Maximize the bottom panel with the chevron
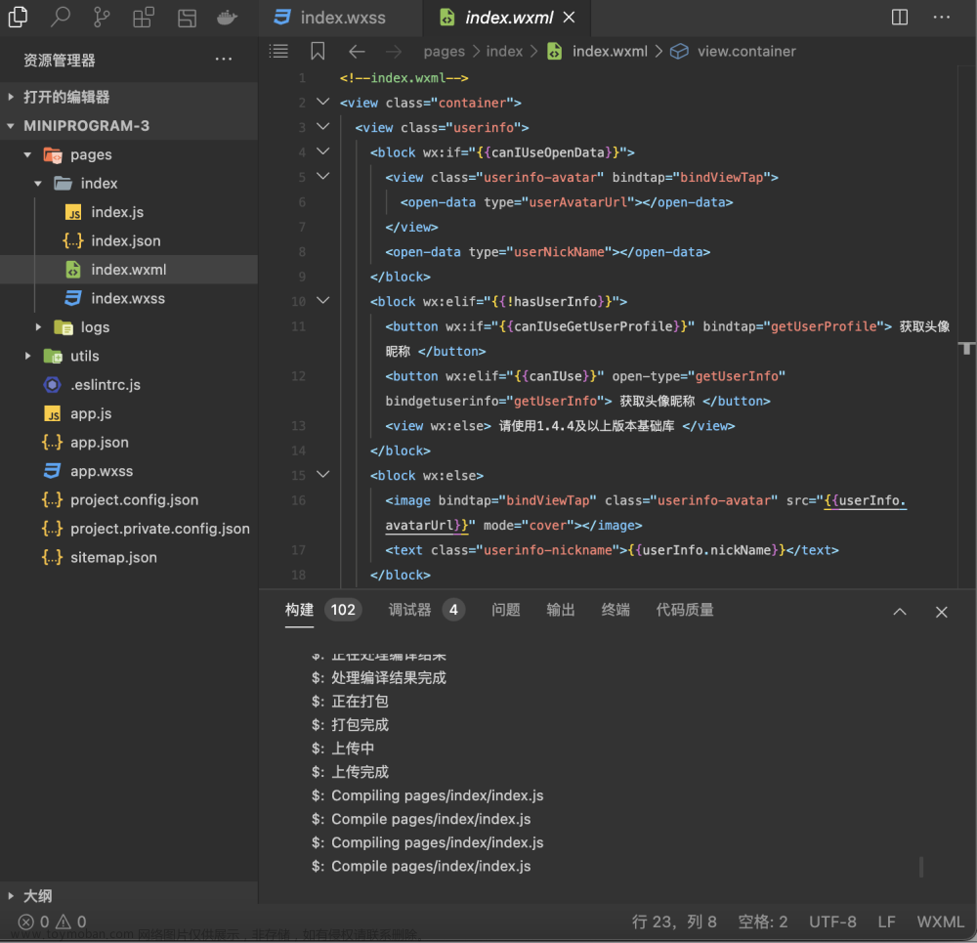The height and width of the screenshot is (943, 977). (899, 612)
